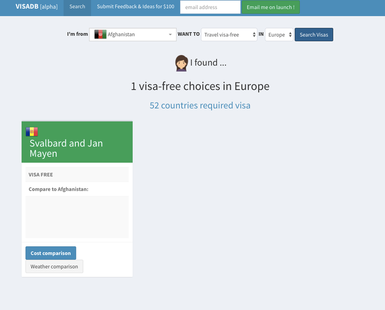Click Email me on launch button
385x310 pixels.
pyautogui.click(x=271, y=7)
